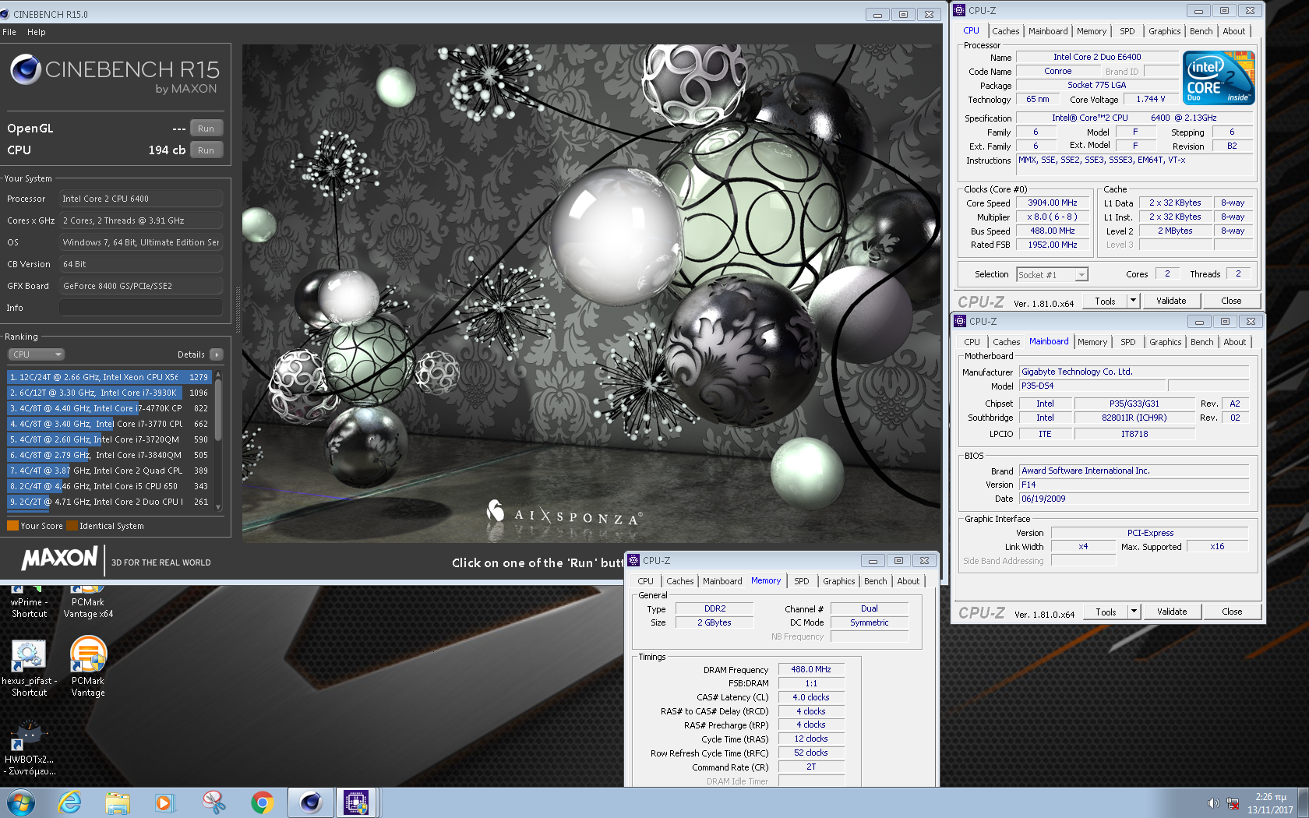
Task: Open Windows Explorer from the taskbar
Action: [x=118, y=802]
